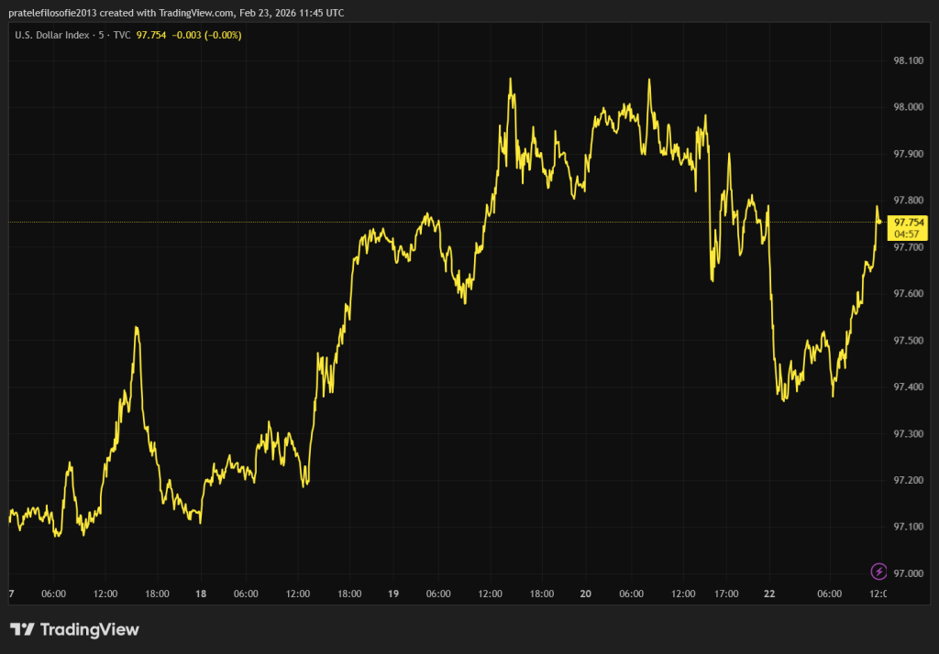Click the 17:00 time axis label
The height and width of the screenshot is (654, 939).
(x=726, y=594)
